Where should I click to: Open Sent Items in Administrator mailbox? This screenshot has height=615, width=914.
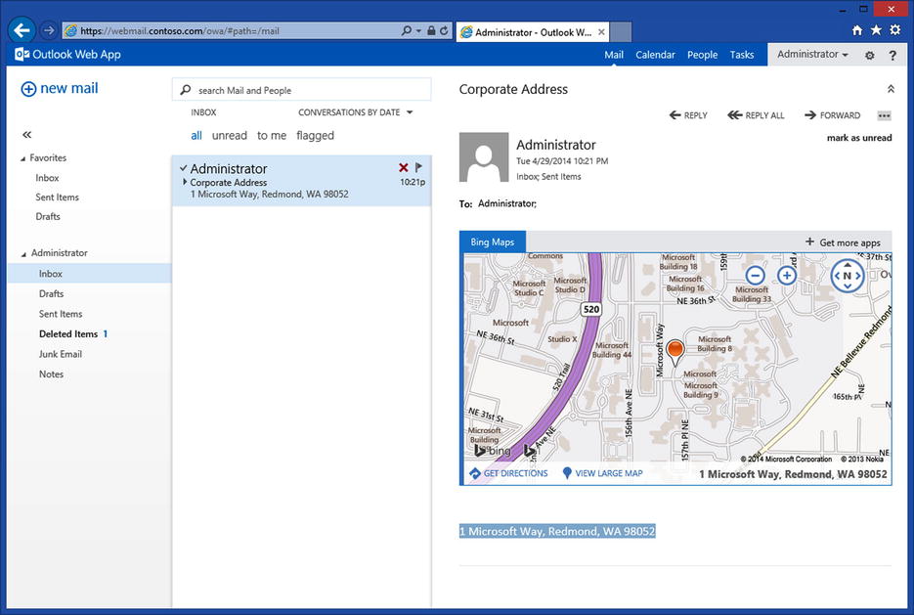pos(61,314)
